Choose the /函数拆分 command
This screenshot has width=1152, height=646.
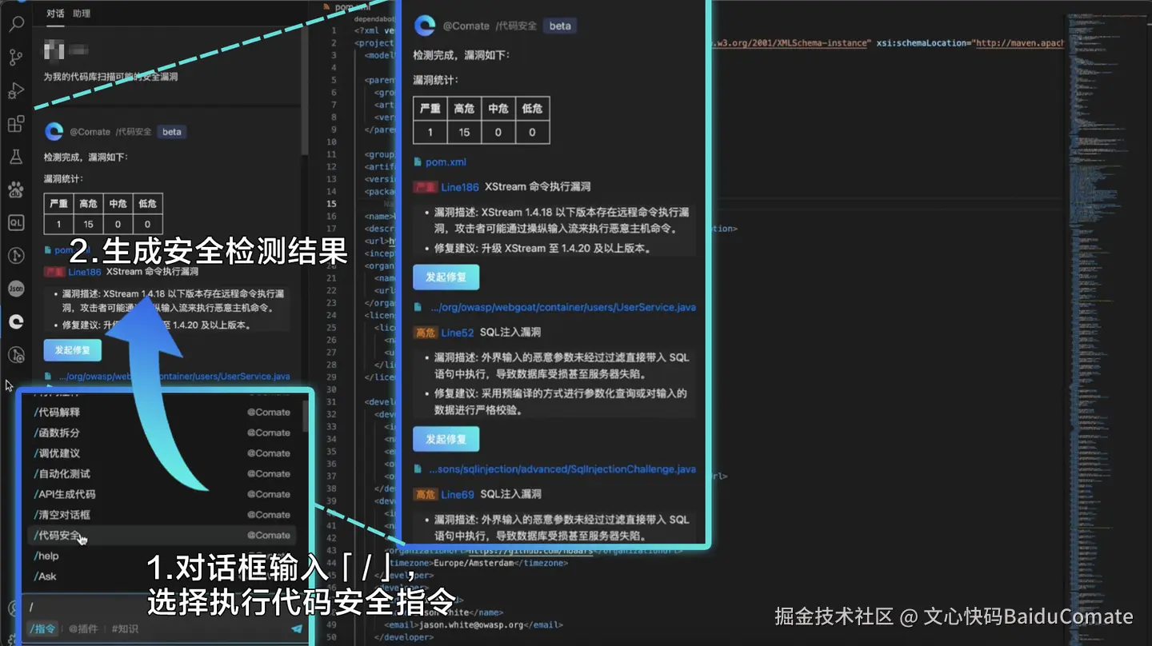click(162, 433)
